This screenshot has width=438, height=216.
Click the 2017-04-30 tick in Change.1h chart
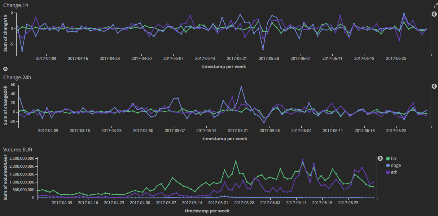(x=141, y=58)
